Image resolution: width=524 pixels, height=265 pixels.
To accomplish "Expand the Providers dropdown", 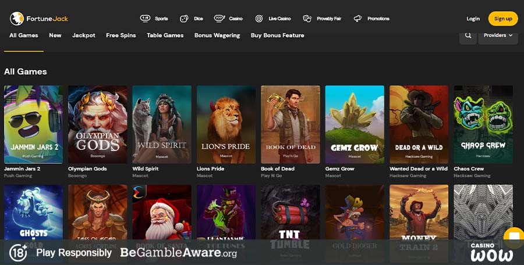I will [498, 35].
